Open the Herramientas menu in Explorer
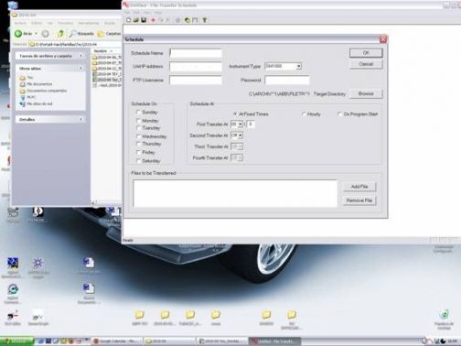 [89, 23]
